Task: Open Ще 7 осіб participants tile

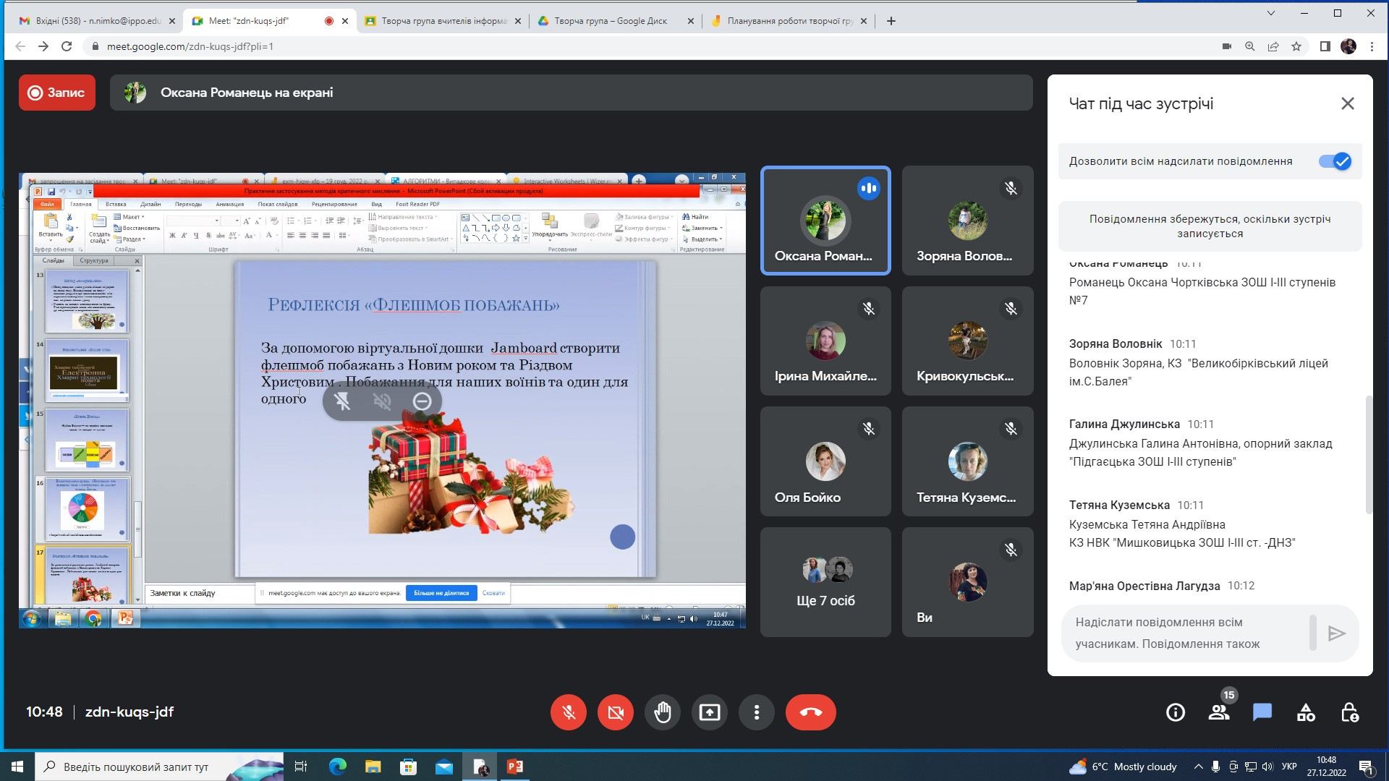Action: pyautogui.click(x=825, y=582)
